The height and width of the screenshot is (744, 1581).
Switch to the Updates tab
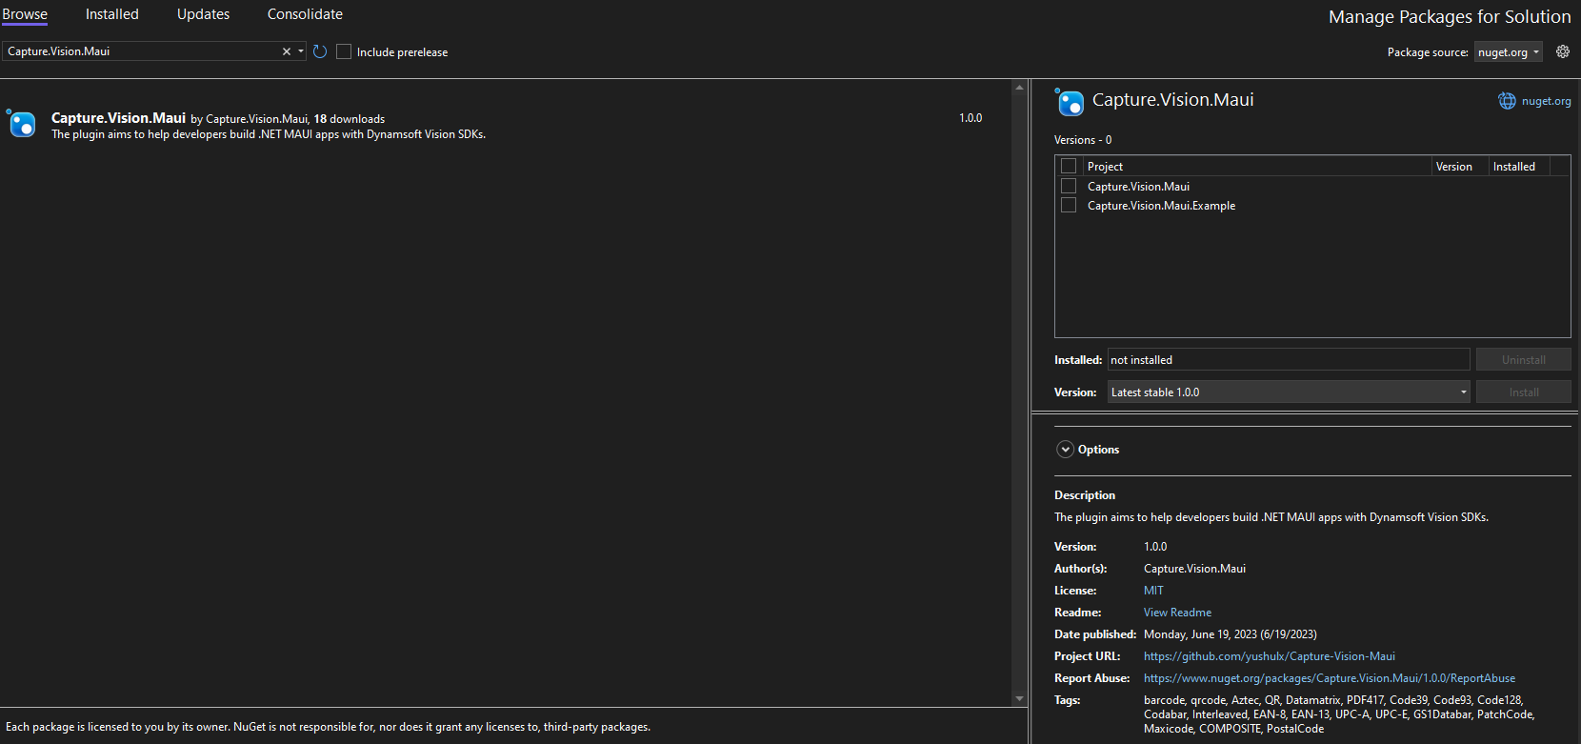point(203,14)
